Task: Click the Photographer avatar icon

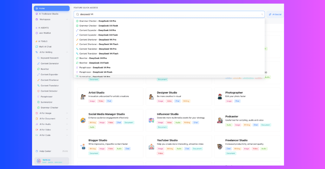Action: click(x=220, y=97)
